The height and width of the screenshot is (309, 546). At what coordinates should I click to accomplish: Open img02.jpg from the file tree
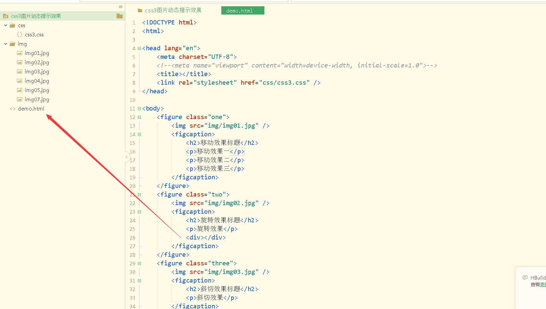(37, 63)
